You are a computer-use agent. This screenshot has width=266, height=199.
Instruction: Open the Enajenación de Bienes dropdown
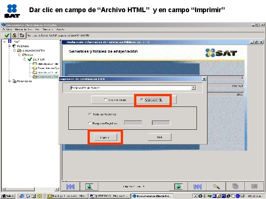coord(193,88)
